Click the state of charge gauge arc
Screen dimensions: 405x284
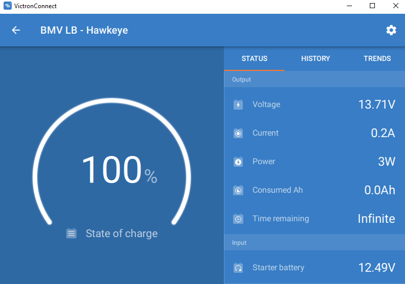tap(112, 100)
